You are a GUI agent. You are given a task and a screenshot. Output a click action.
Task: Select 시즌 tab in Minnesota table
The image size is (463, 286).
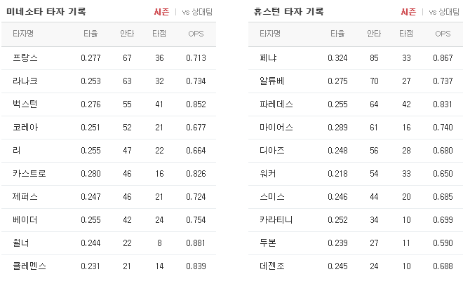click(x=161, y=12)
